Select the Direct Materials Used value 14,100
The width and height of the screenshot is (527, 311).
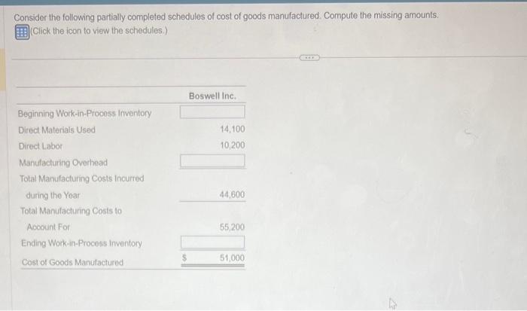[232, 129]
